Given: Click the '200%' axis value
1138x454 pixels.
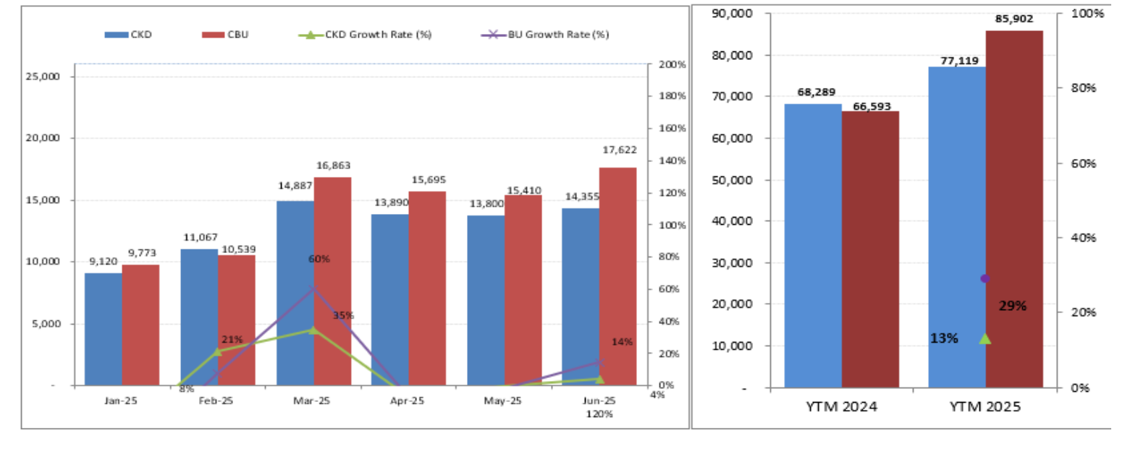Looking at the screenshot, I should [673, 64].
